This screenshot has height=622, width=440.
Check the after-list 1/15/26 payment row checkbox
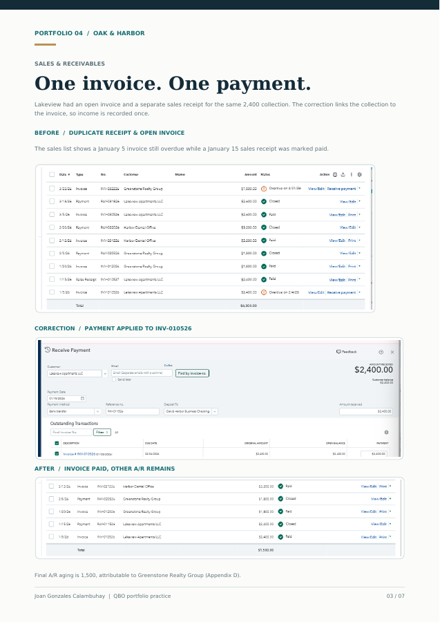click(x=51, y=524)
